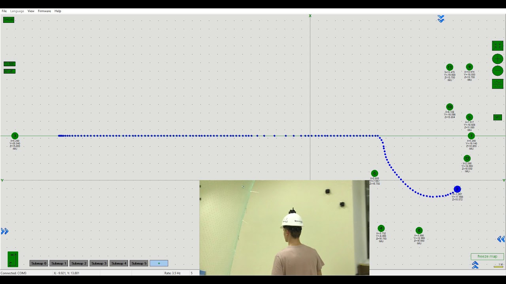Click the Rate: 3.5 Hz status
506x284 pixels.
pos(172,273)
